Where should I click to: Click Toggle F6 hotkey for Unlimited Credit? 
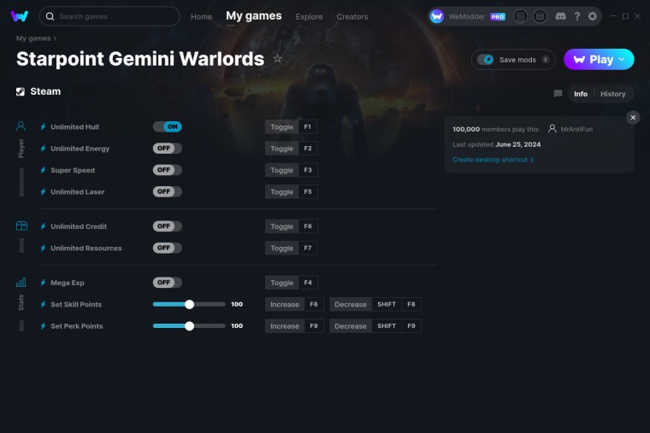tap(291, 226)
